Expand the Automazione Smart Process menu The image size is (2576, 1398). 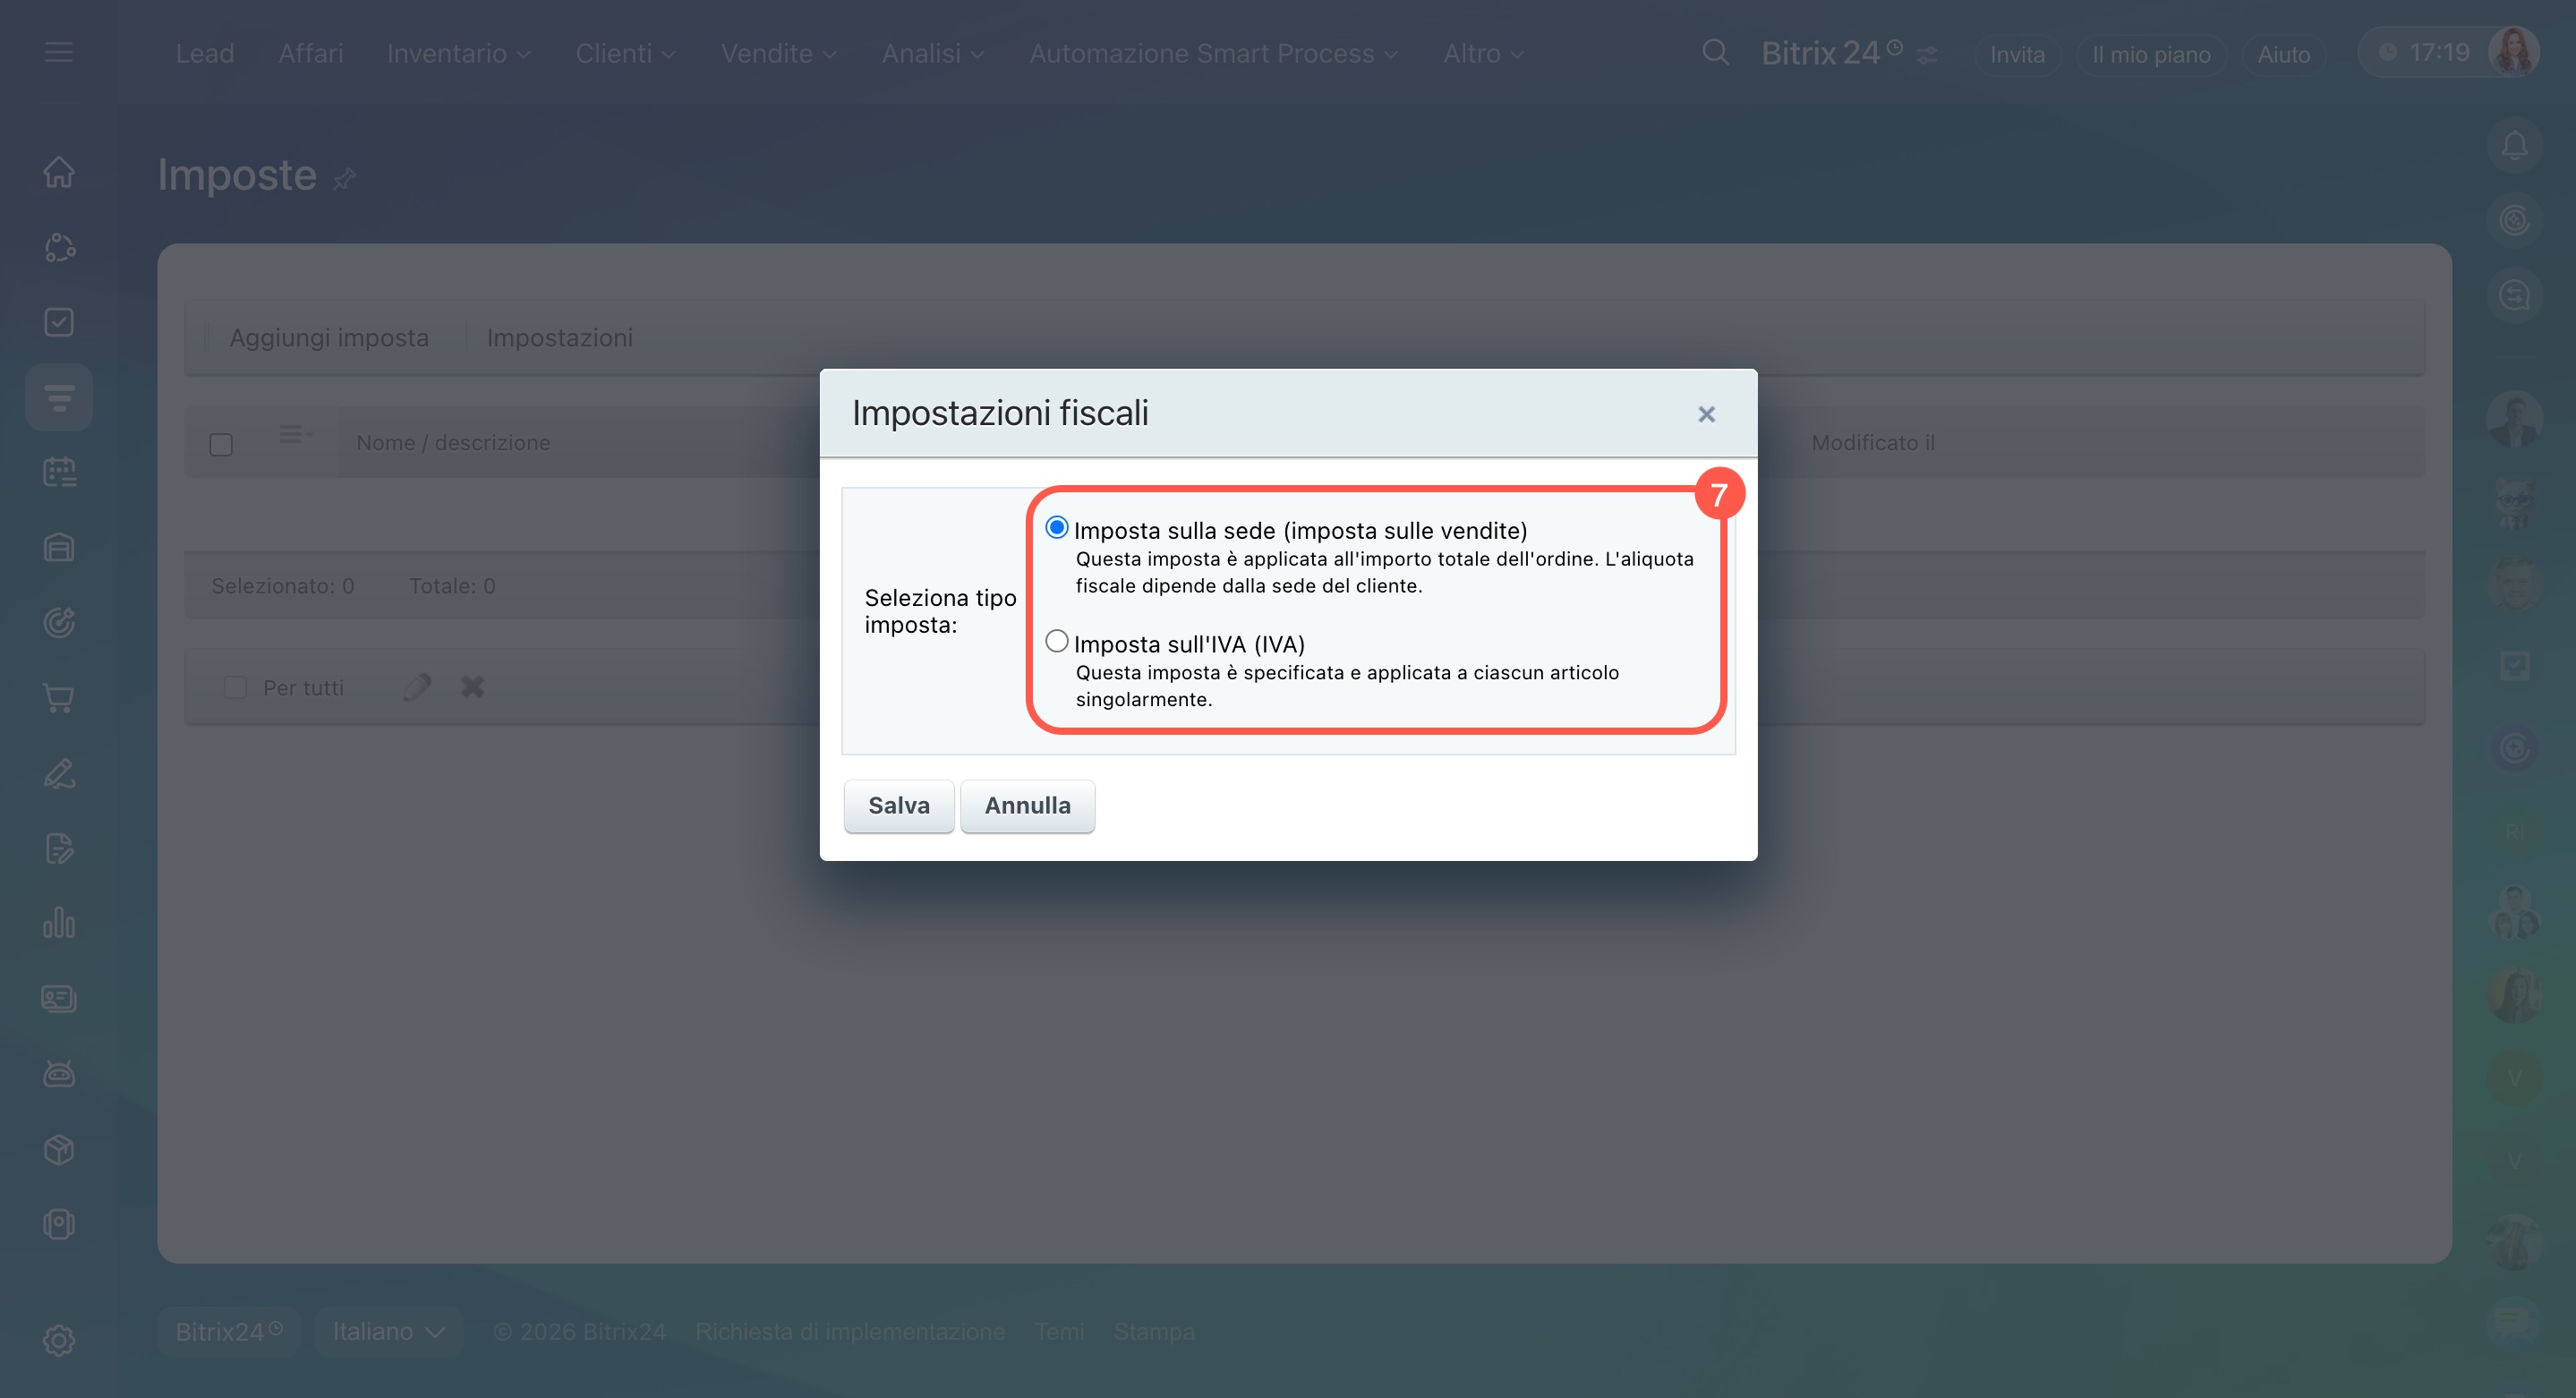(x=1213, y=54)
